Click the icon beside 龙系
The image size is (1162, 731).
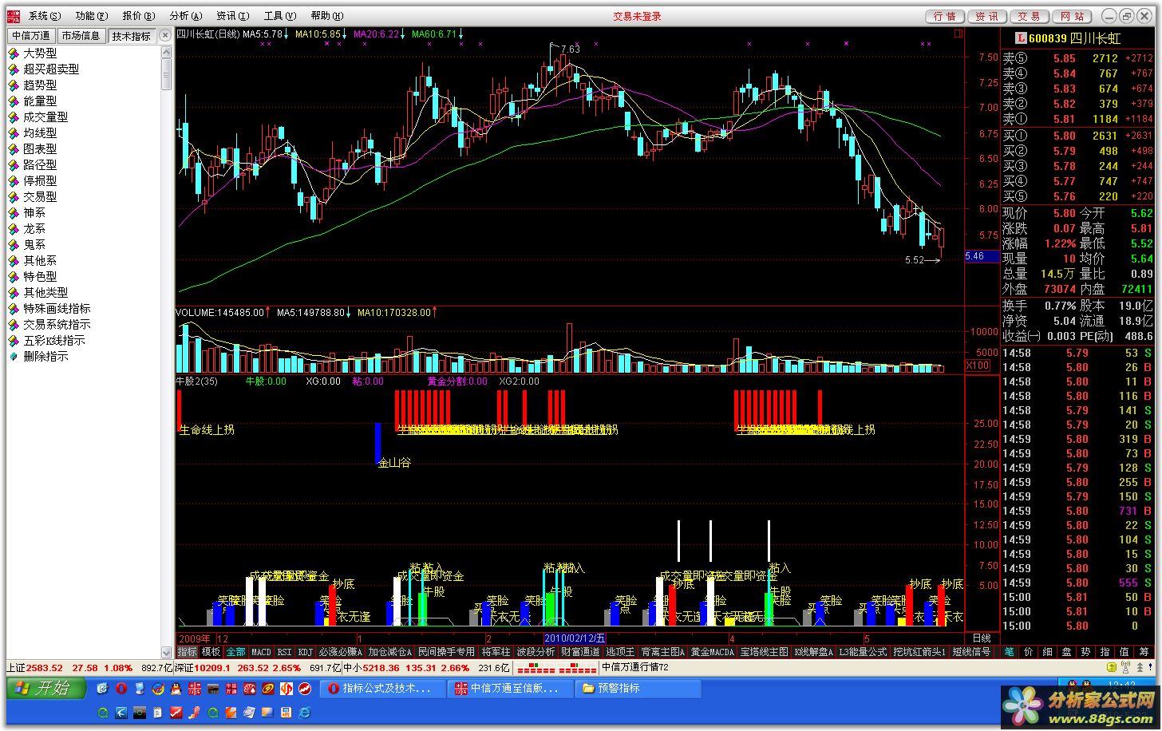click(x=14, y=228)
